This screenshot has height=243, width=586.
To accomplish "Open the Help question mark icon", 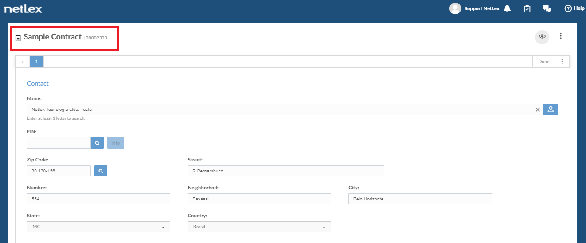I will point(568,8).
